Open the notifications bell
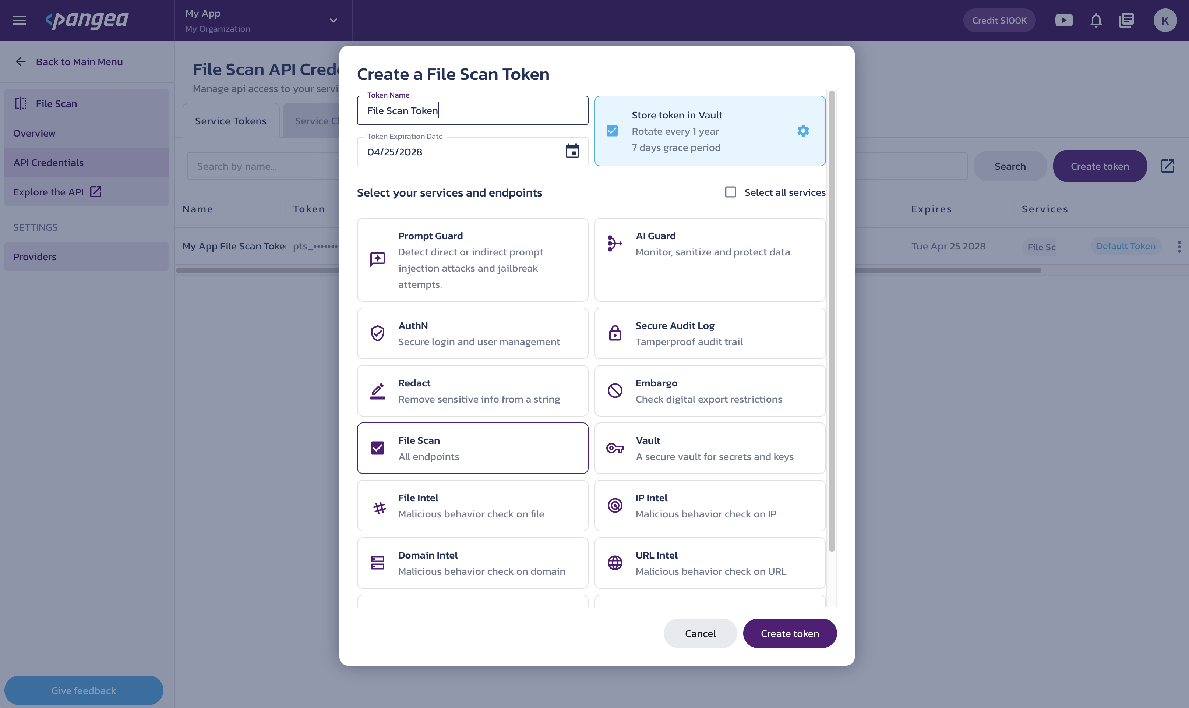This screenshot has width=1189, height=708. (x=1096, y=20)
